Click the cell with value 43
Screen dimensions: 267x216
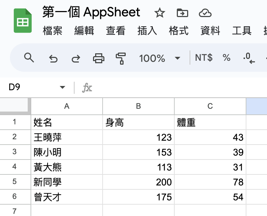pos(210,137)
